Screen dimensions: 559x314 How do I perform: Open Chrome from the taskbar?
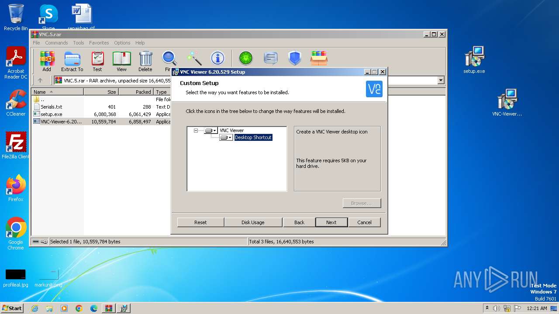[79, 308]
